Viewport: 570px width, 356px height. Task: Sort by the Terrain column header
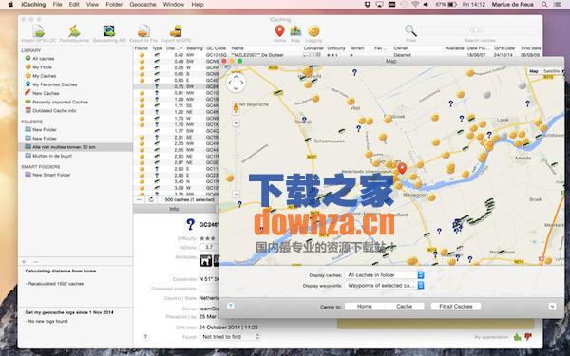(x=357, y=48)
